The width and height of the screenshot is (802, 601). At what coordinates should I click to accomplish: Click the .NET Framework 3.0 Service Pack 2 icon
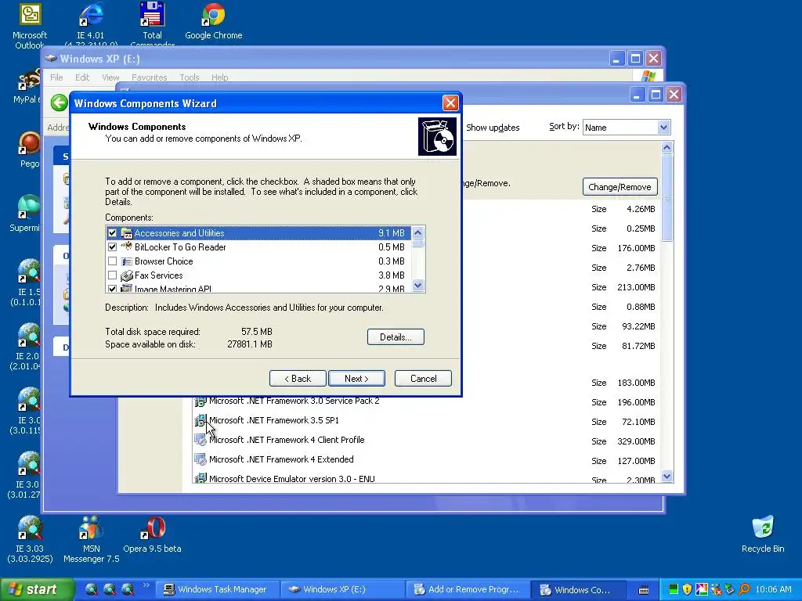click(x=200, y=401)
